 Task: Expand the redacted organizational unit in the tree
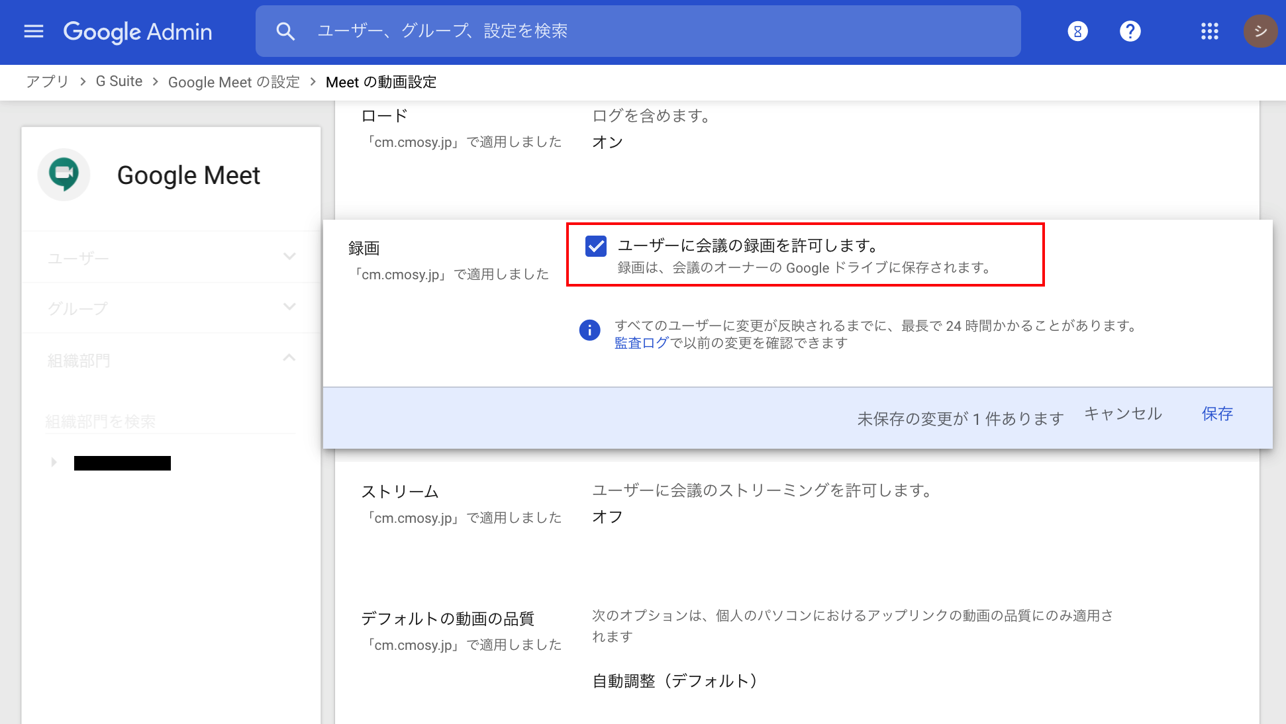pyautogui.click(x=54, y=463)
